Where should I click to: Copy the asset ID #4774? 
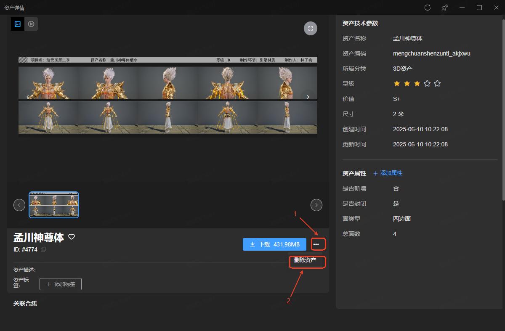point(43,249)
